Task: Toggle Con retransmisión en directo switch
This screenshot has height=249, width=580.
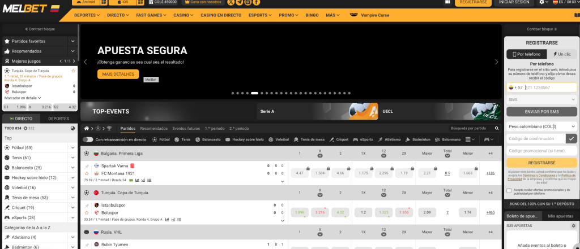Action: (x=88, y=139)
